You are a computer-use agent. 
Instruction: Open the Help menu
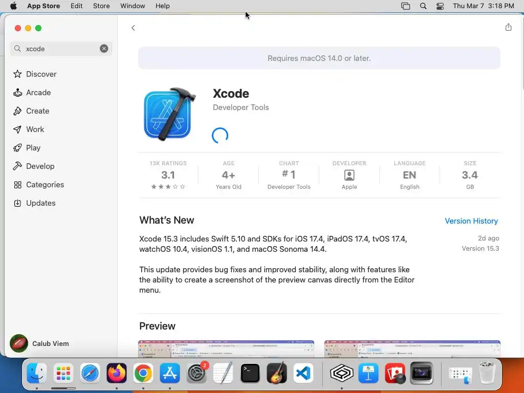pos(162,6)
